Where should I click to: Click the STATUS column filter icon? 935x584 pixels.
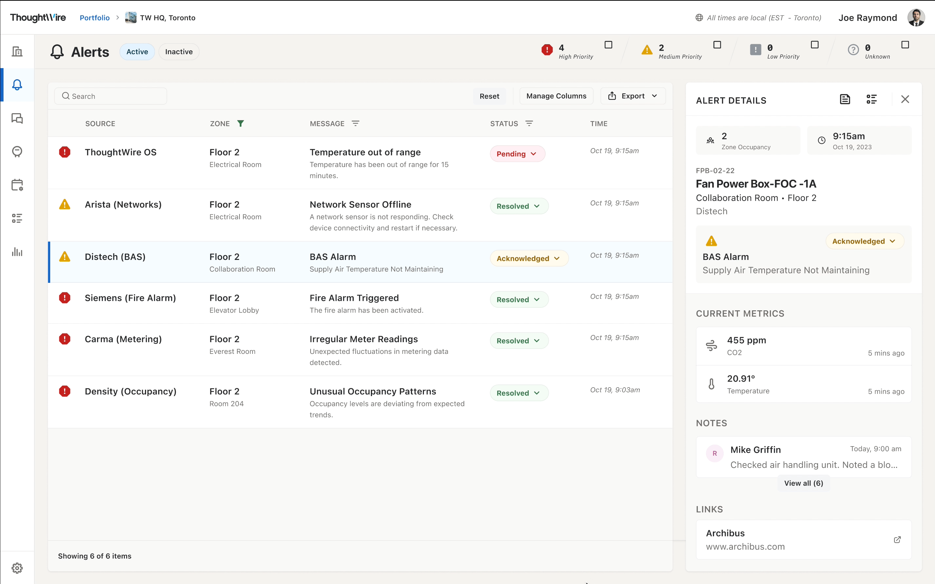(x=529, y=123)
